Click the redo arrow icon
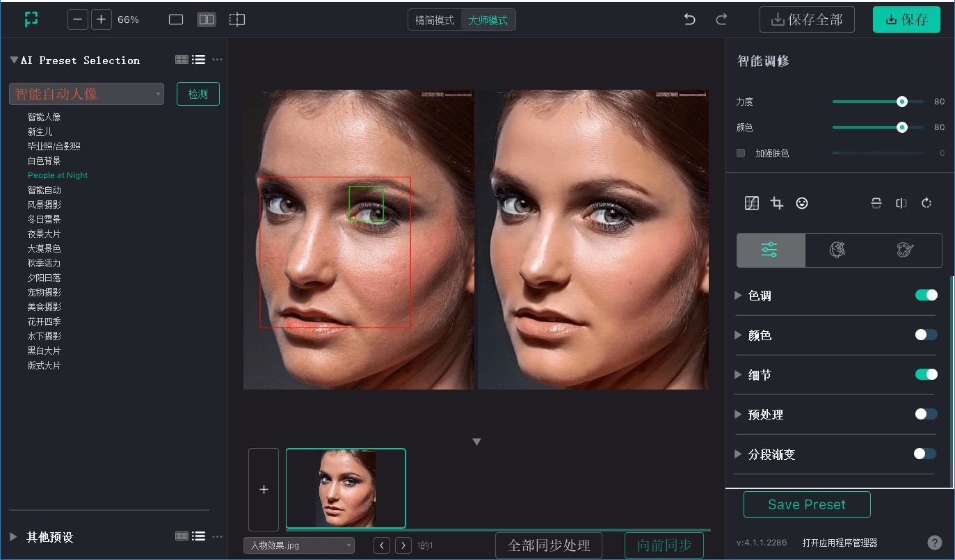This screenshot has width=955, height=560. pos(721,19)
